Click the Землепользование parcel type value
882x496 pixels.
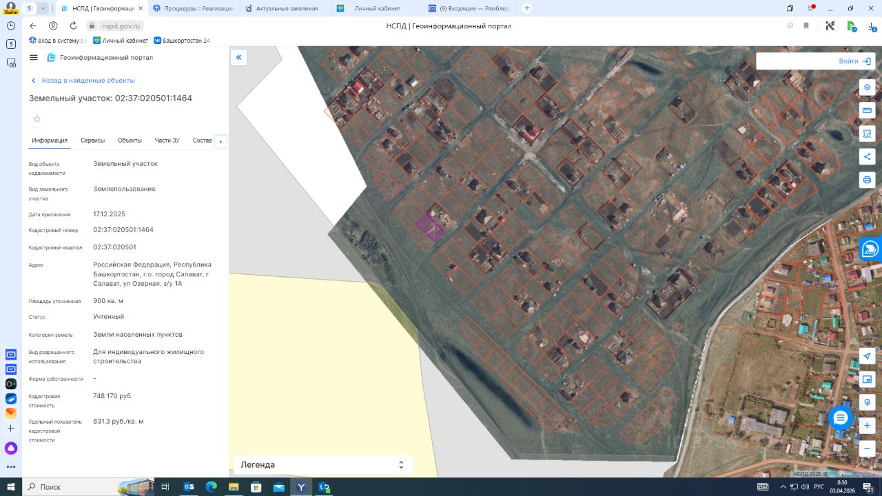pos(125,189)
